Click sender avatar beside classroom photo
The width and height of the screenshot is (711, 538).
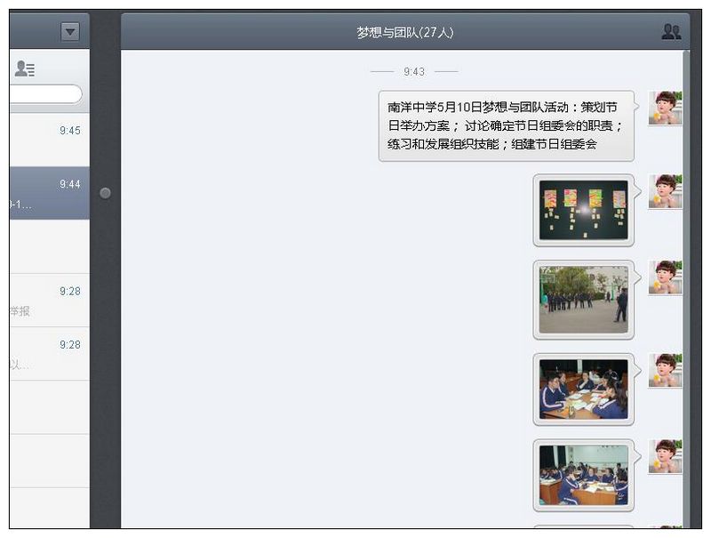665,456
